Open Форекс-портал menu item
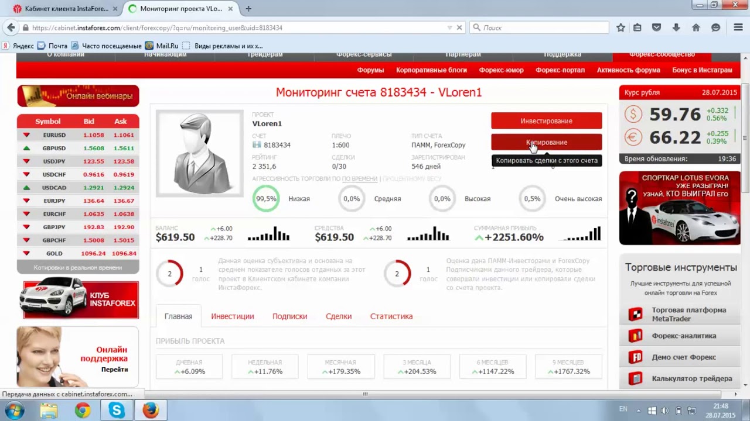This screenshot has height=421, width=750. [560, 70]
